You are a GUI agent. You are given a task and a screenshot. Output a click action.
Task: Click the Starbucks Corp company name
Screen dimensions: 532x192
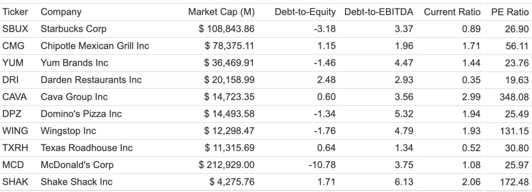[x=73, y=29]
